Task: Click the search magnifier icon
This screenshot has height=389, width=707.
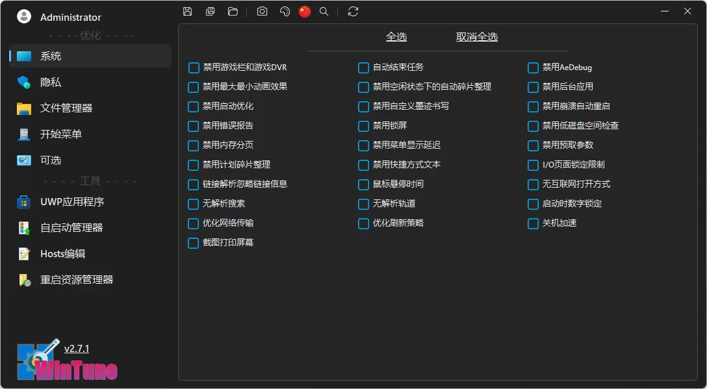Action: pos(324,11)
